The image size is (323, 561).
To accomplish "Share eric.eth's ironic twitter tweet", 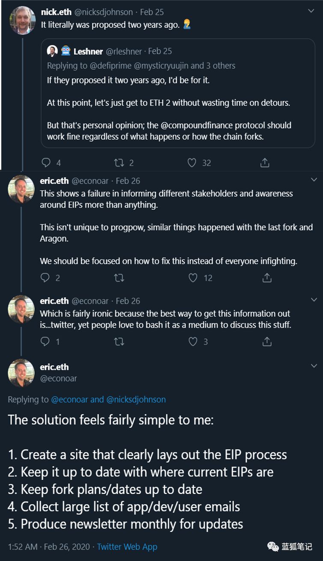I will click(267, 342).
